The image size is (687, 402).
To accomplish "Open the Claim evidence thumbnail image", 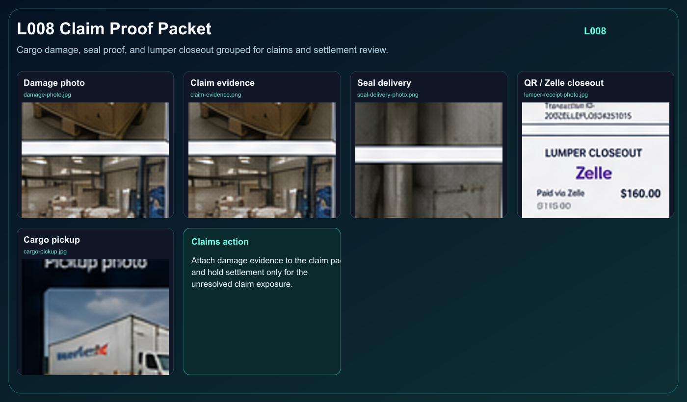I will (x=262, y=160).
